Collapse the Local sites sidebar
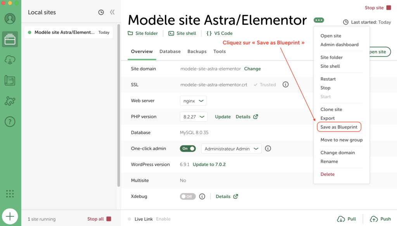 112,12
